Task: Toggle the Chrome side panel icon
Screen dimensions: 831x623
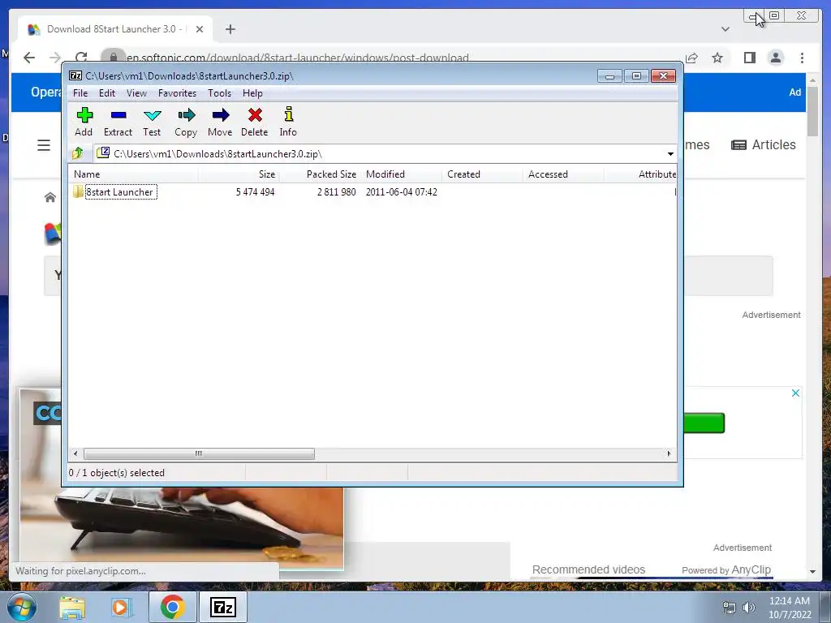Action: pyautogui.click(x=749, y=58)
